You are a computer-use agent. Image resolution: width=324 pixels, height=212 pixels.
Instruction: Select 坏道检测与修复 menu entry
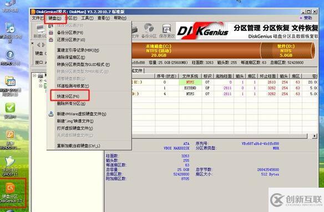pos(73,86)
